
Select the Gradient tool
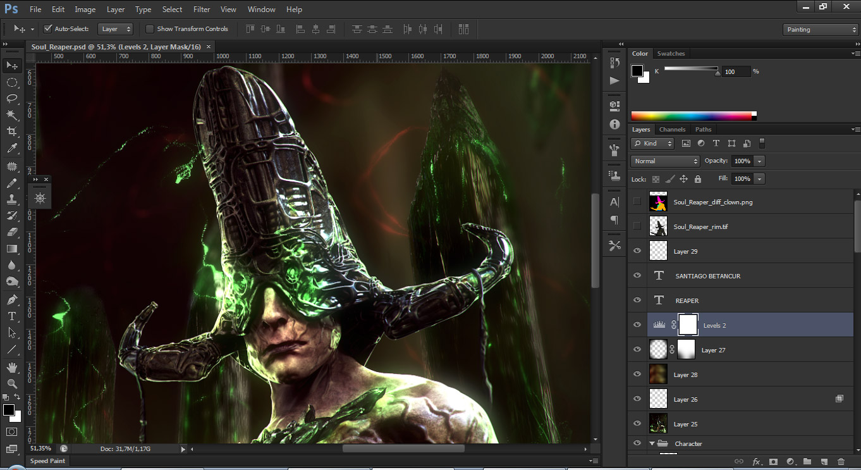pyautogui.click(x=12, y=249)
